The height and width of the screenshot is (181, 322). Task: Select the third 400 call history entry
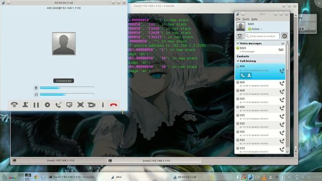click(260, 92)
